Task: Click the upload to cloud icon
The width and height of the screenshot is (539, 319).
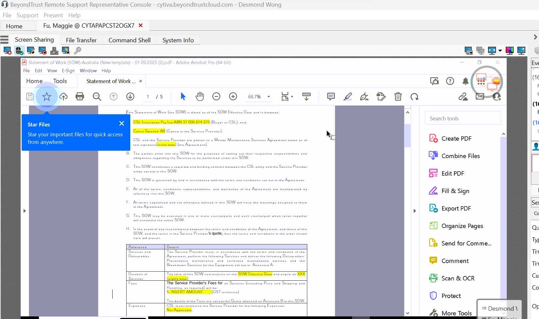Action: point(63,97)
